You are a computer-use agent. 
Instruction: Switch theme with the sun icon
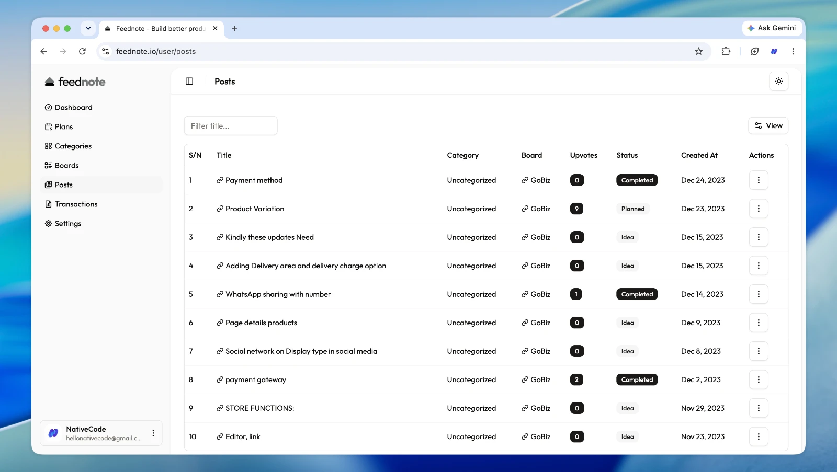tap(778, 82)
